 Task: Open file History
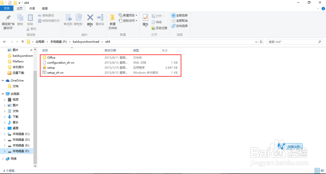coord(159,28)
